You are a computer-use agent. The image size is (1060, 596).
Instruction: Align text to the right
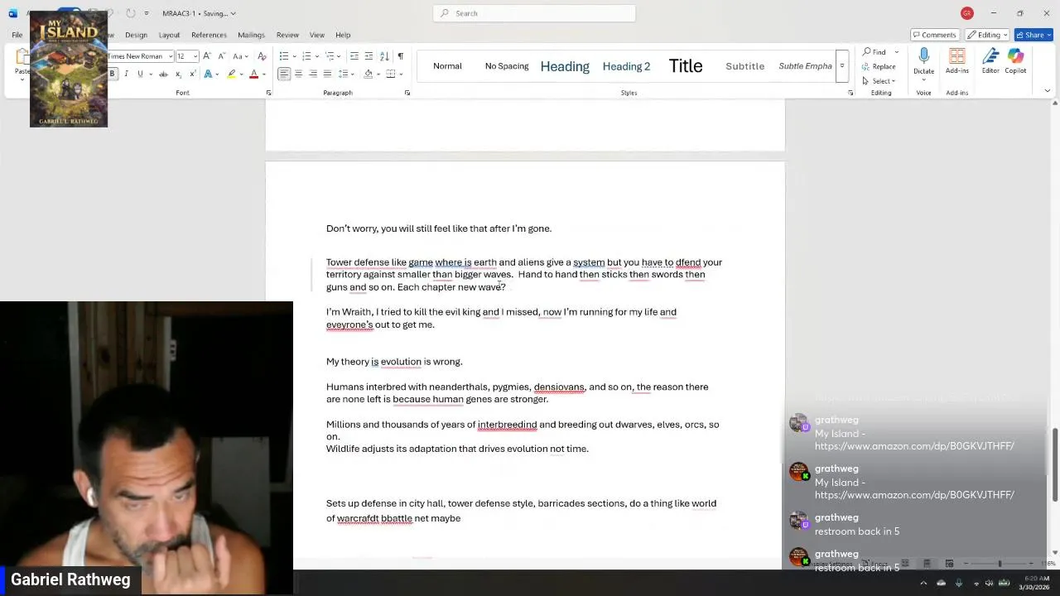click(x=313, y=74)
